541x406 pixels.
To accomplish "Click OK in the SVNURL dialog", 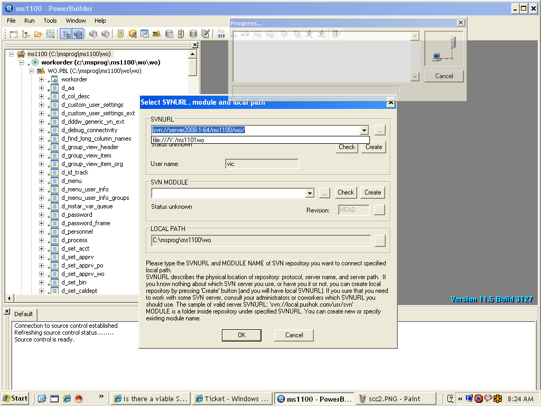I will tap(241, 335).
